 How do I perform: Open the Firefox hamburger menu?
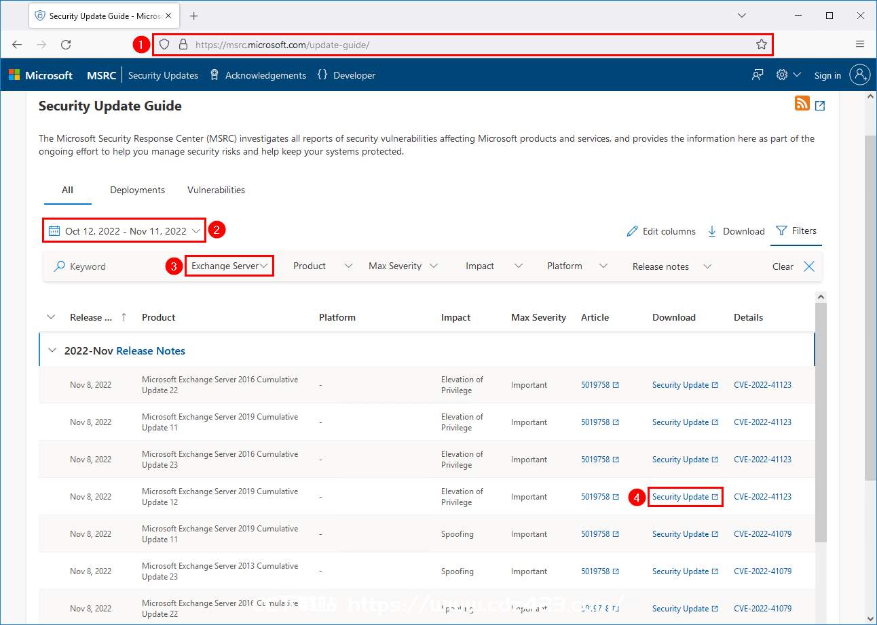860,45
